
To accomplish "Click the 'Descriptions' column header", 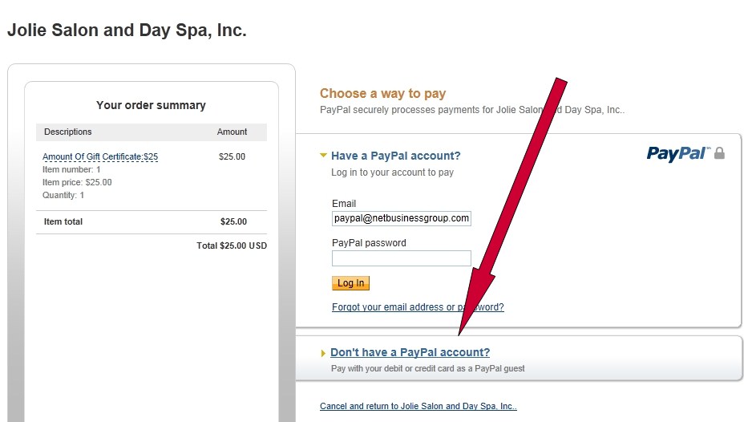I will point(67,132).
